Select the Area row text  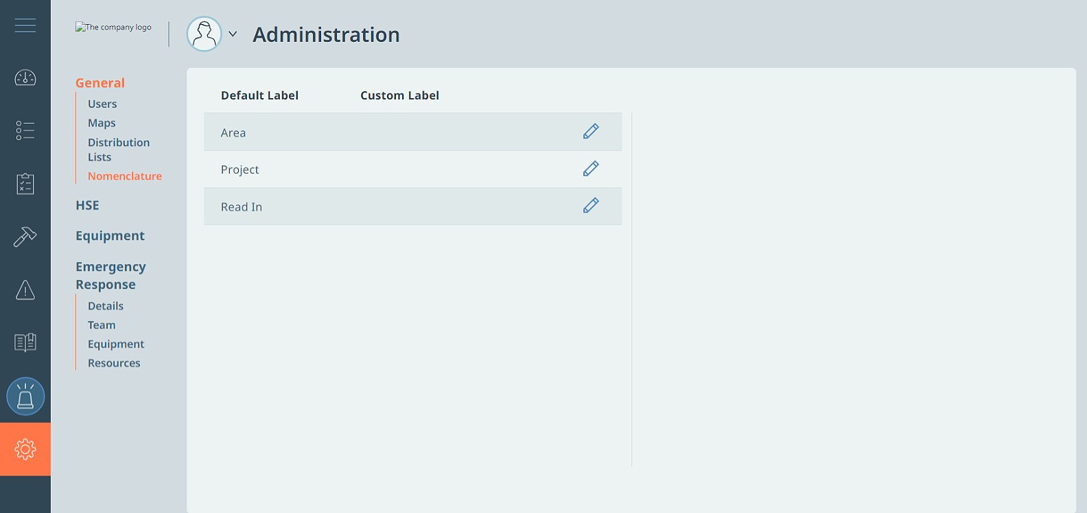pos(233,133)
